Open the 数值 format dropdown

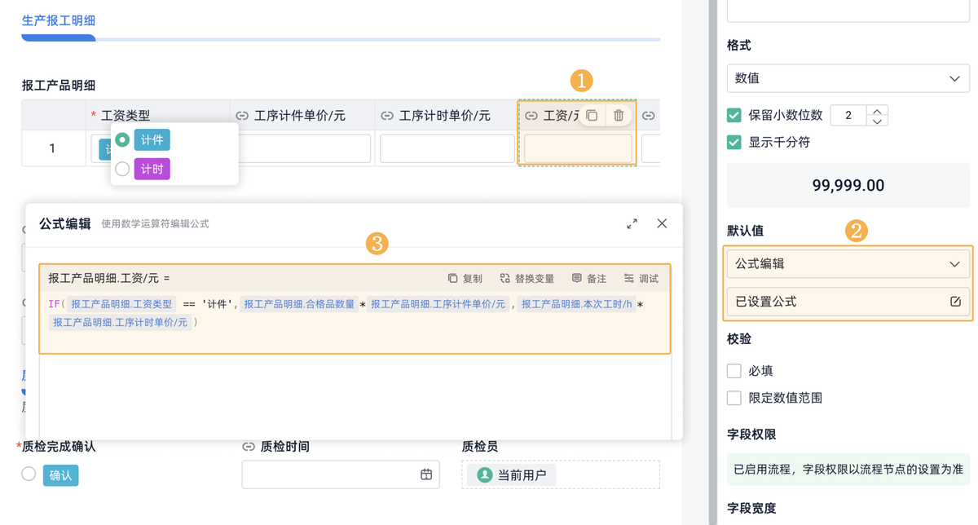[848, 78]
